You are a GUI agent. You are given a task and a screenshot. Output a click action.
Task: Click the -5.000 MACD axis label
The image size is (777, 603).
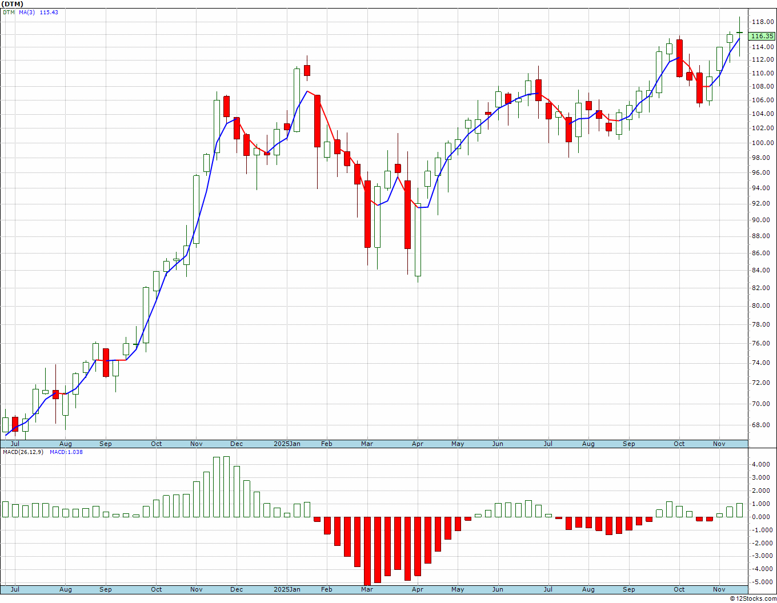[x=761, y=582]
